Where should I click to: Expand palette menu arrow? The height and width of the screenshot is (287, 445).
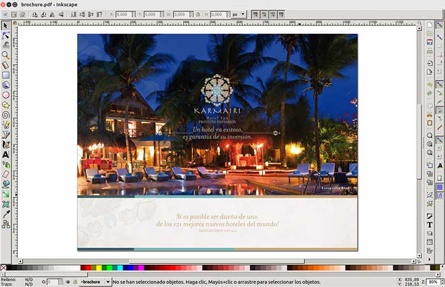tap(442, 267)
